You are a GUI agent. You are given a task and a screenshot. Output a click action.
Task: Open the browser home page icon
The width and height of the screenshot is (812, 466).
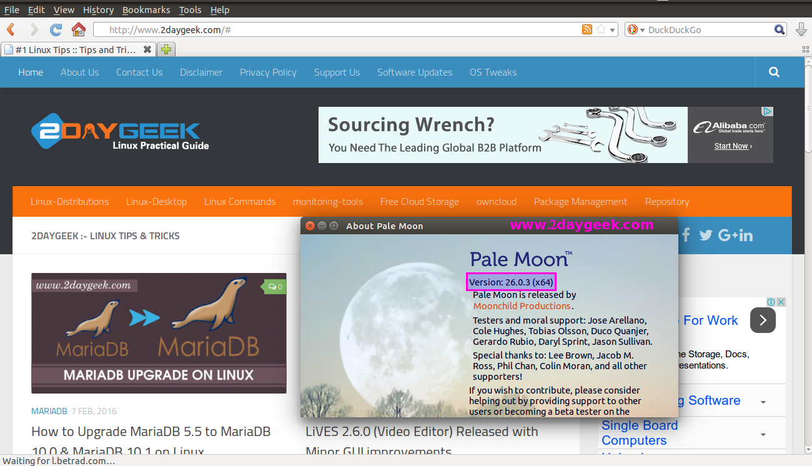tap(78, 29)
